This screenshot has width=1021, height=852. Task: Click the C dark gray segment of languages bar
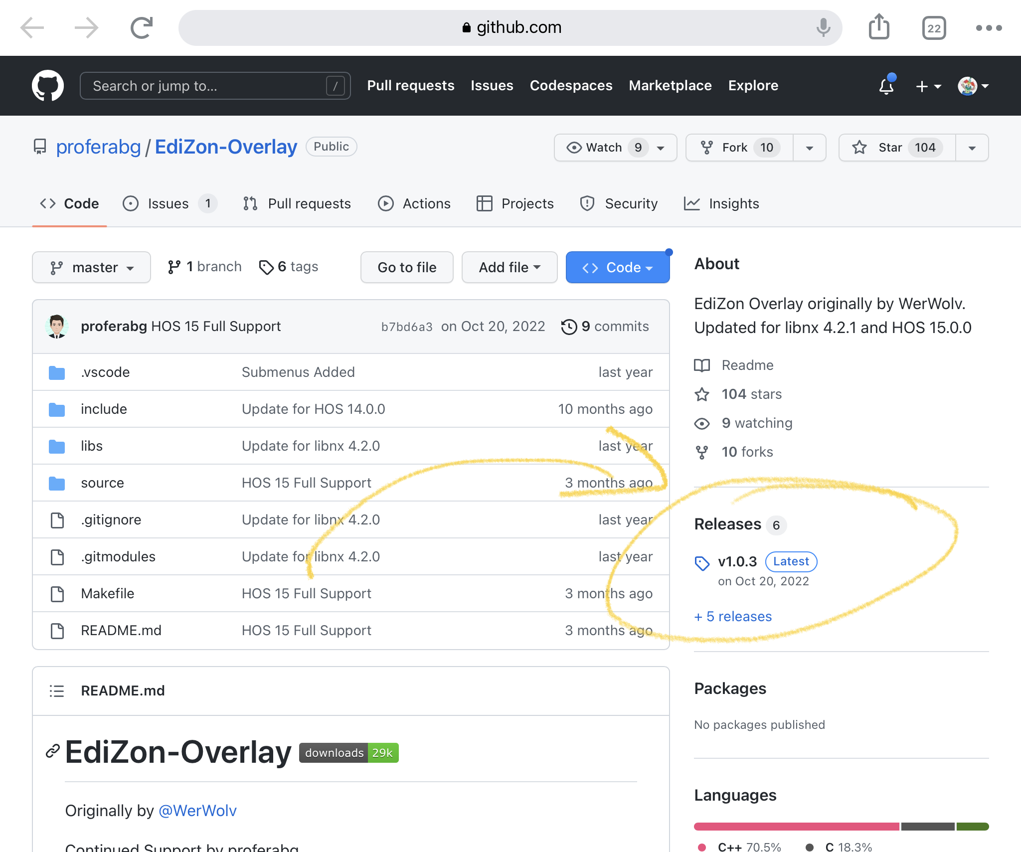tap(928, 827)
